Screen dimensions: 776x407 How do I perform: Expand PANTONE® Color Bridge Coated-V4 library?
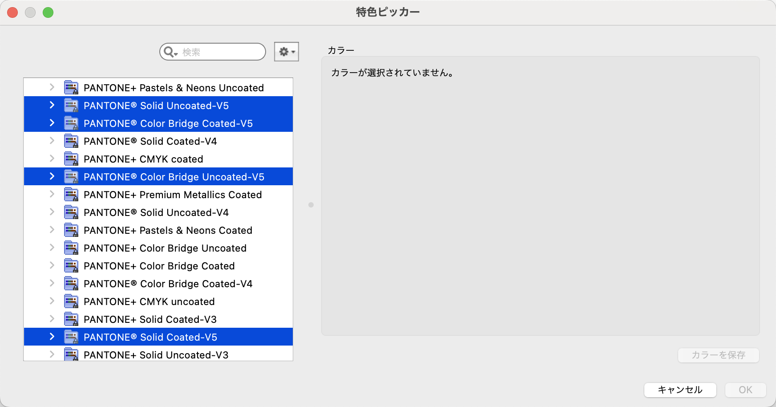pos(52,283)
